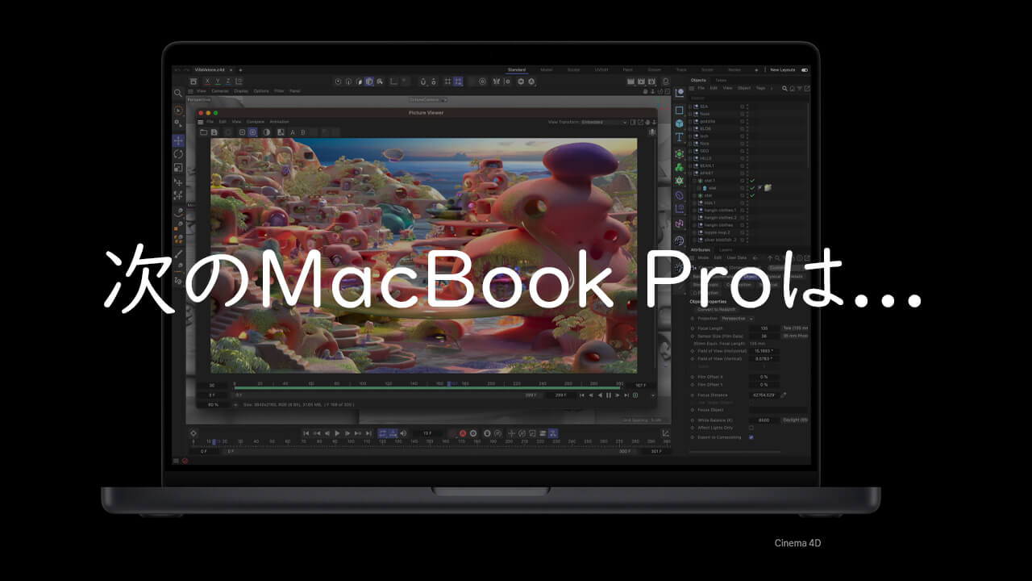Image resolution: width=1032 pixels, height=581 pixels.
Task: Play the main timeline forward
Action: click(x=337, y=433)
